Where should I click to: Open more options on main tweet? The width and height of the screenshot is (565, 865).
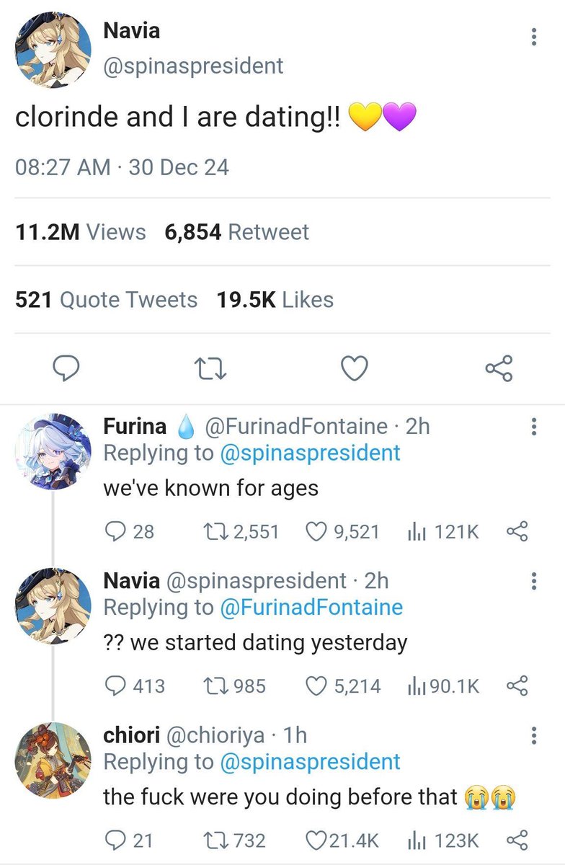pyautogui.click(x=533, y=37)
